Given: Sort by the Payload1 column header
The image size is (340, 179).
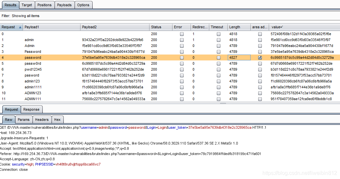Looking at the screenshot, I should tap(52, 27).
